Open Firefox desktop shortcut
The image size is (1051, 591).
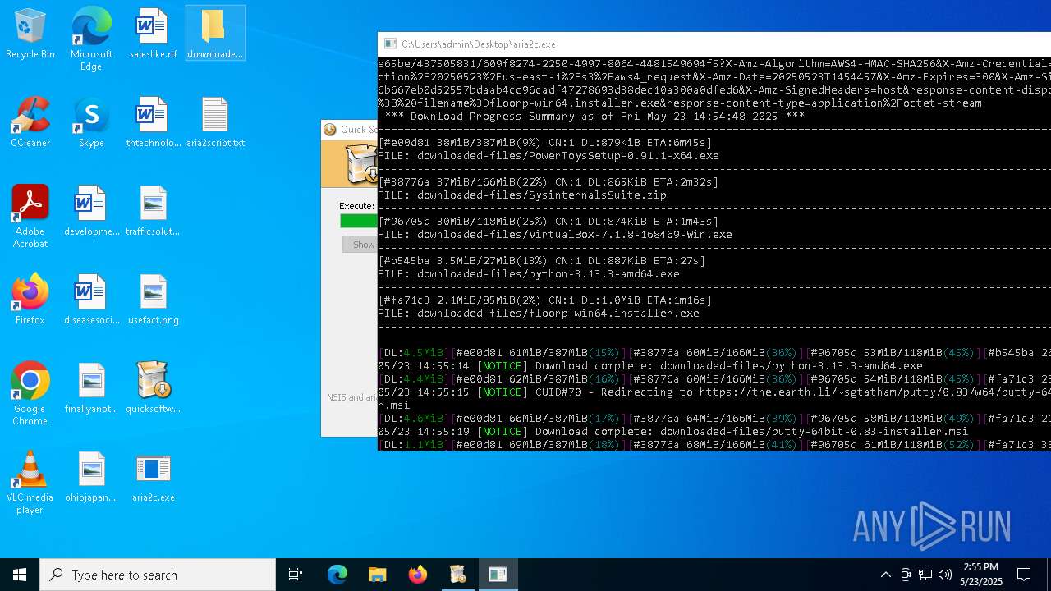click(30, 300)
